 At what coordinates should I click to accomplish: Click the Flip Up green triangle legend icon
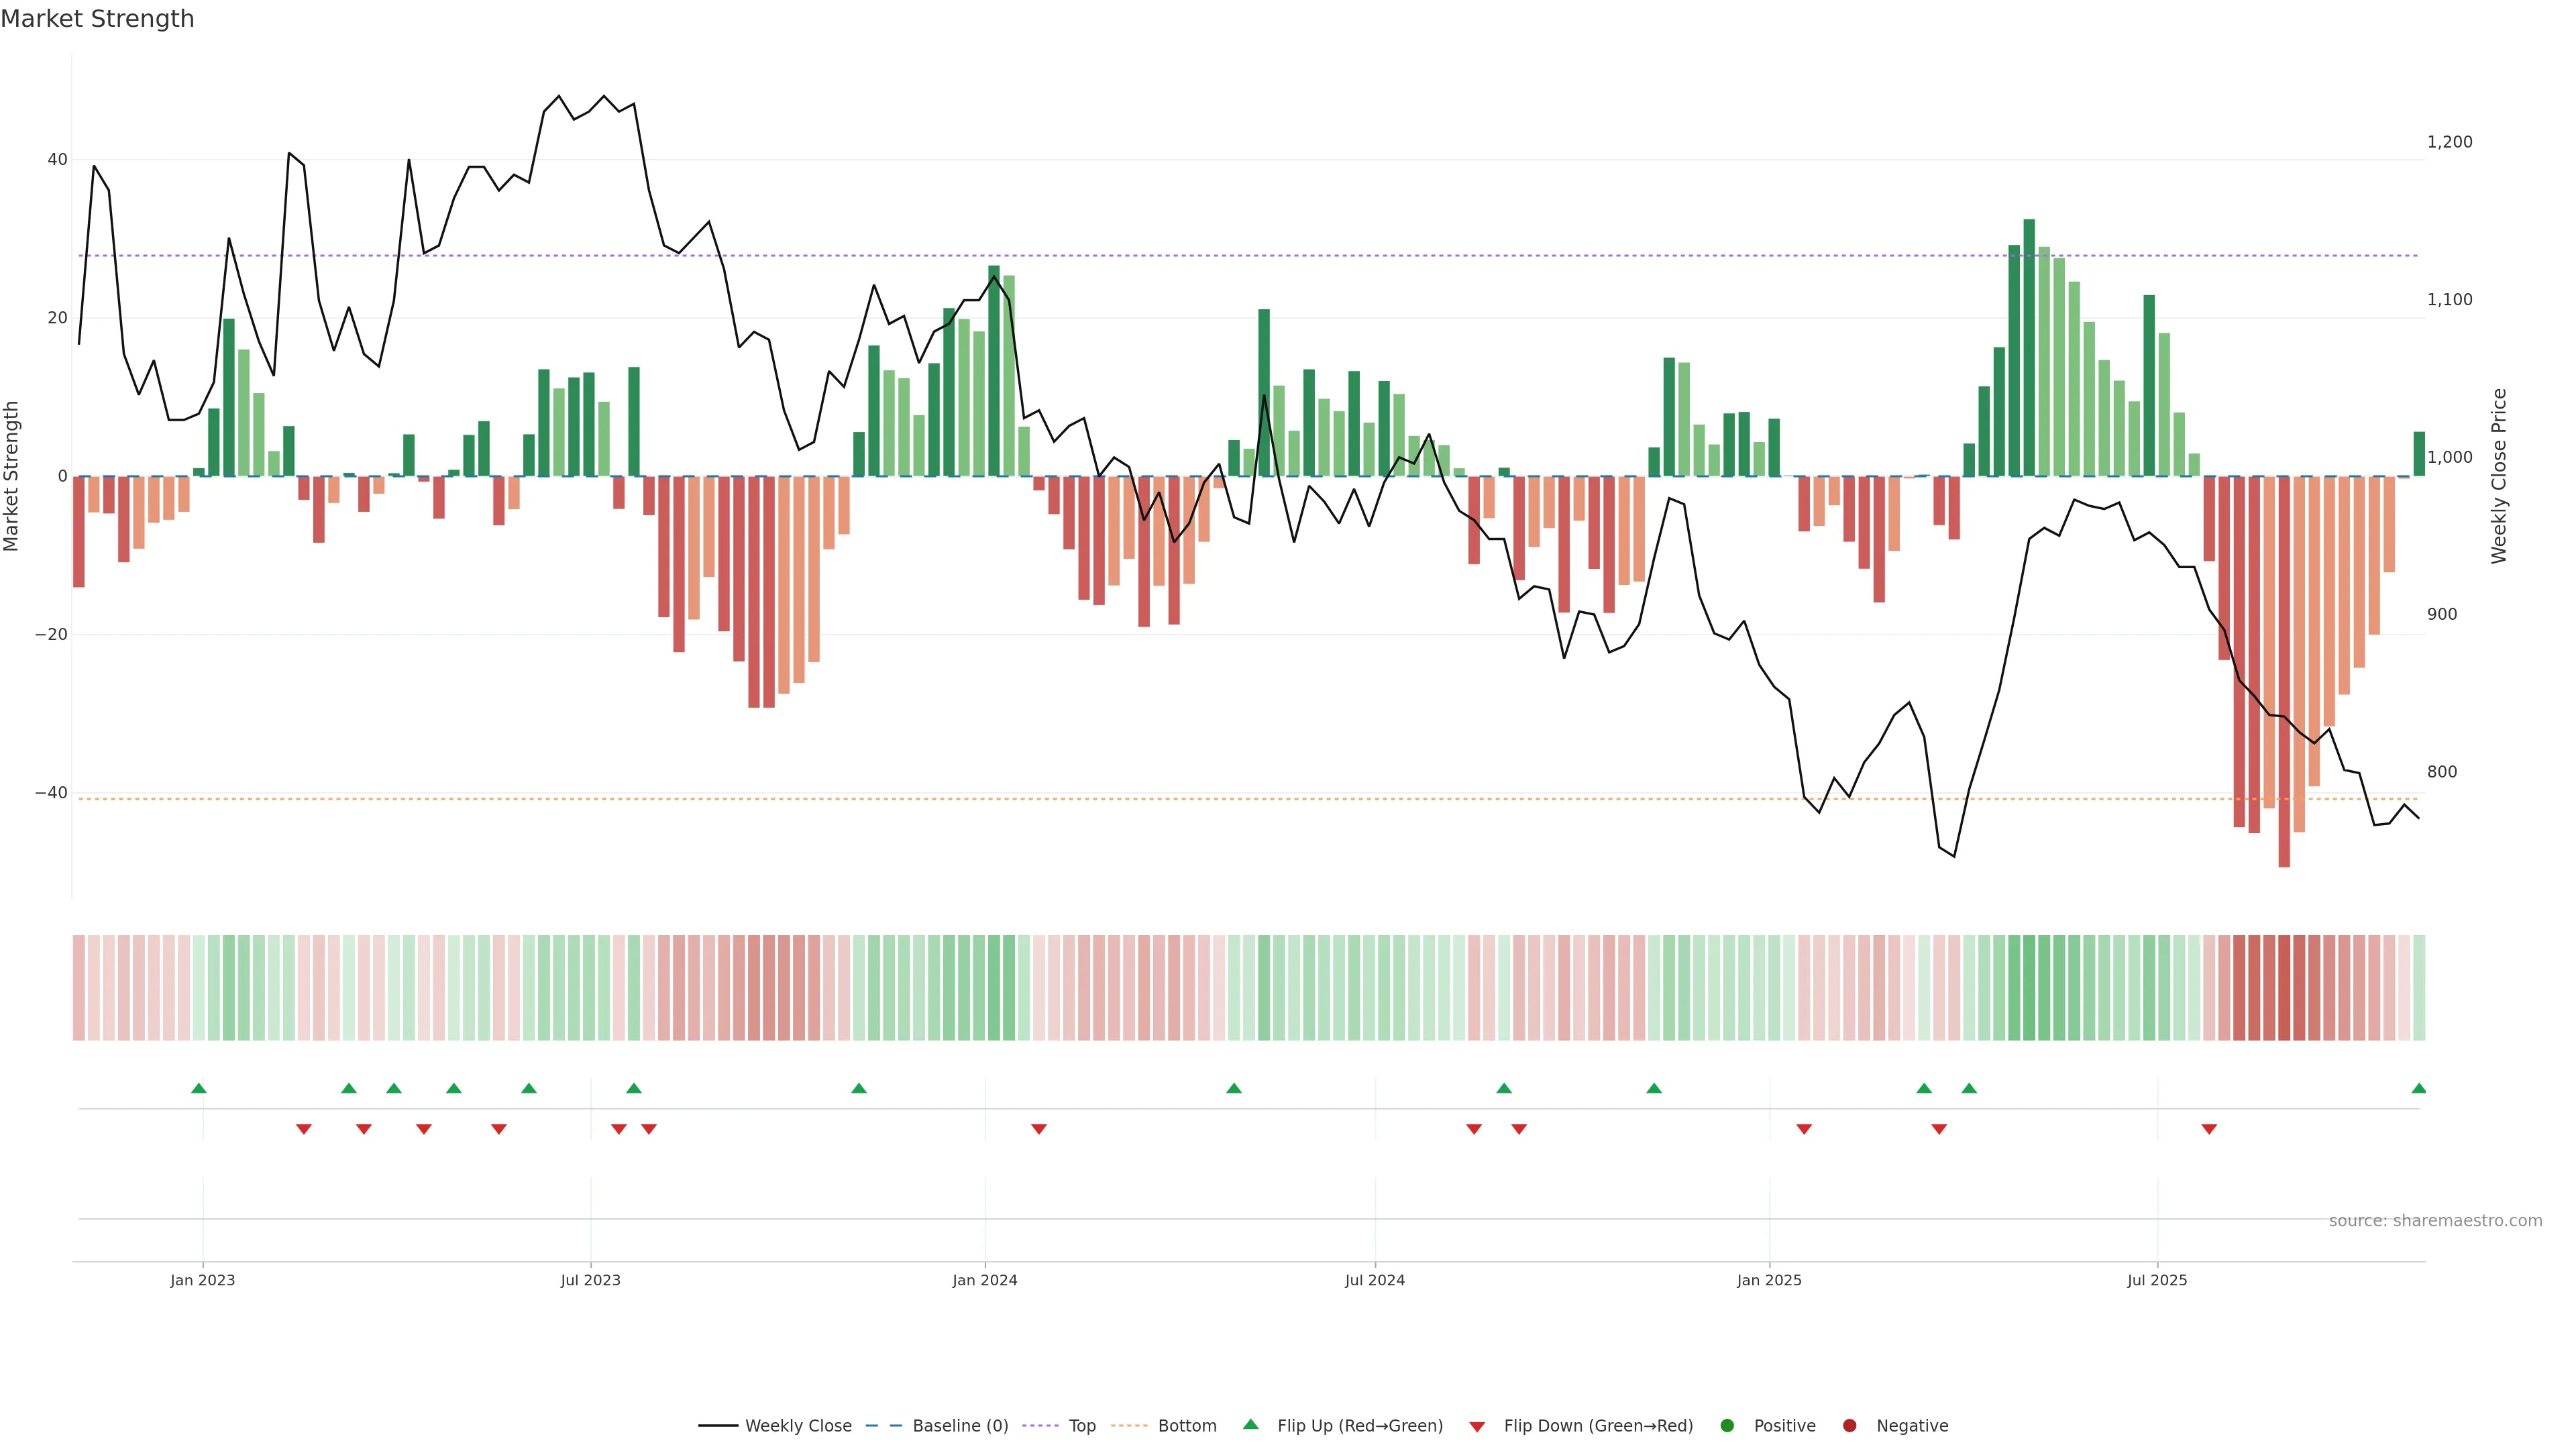[x=1250, y=1425]
